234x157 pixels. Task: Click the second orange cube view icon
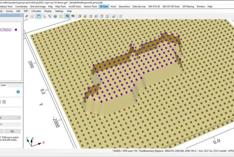[x=85, y=16]
